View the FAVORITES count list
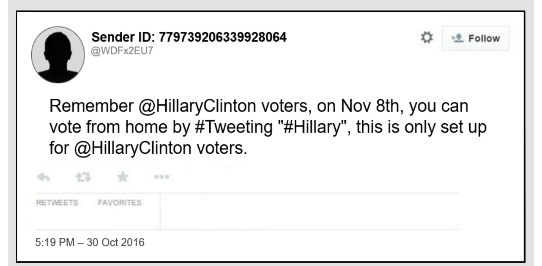 coord(120,203)
